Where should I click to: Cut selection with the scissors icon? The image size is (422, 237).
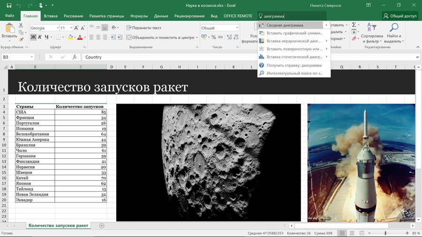pyautogui.click(x=21, y=25)
